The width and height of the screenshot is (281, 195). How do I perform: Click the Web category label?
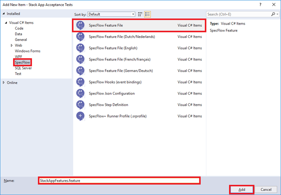(18, 45)
